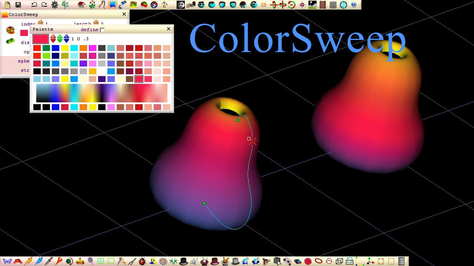
Task: Click the grid table icon in top toolbar
Action: (x=333, y=5)
